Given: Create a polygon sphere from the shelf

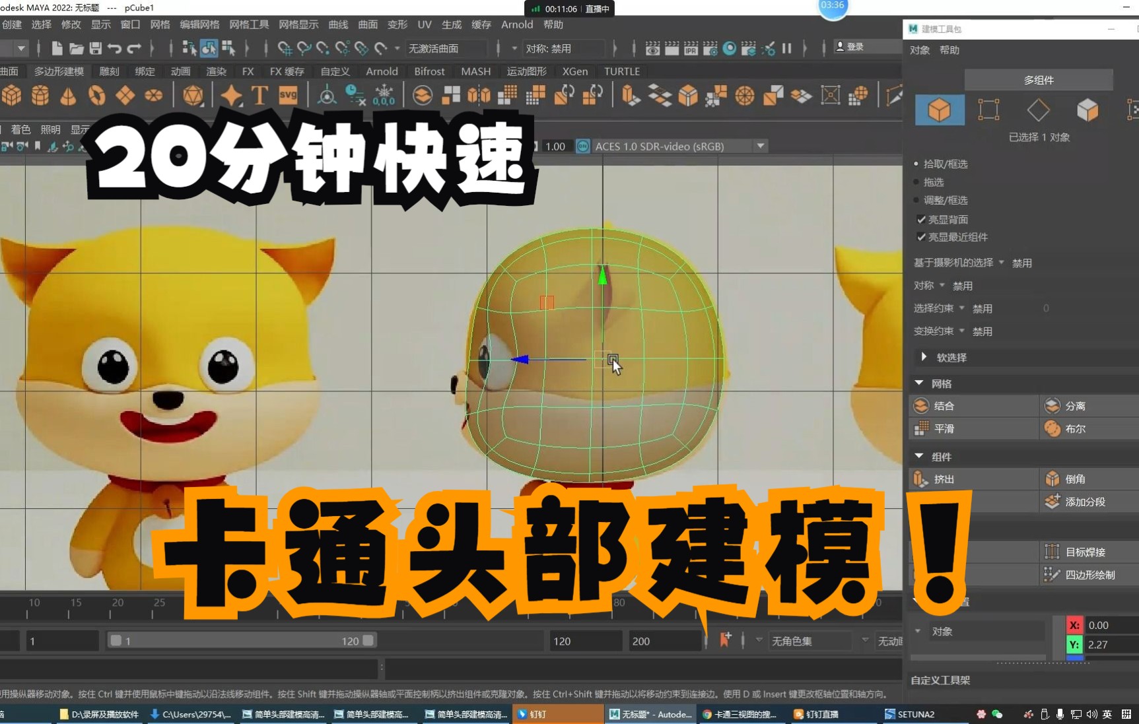Looking at the screenshot, I should [40, 96].
